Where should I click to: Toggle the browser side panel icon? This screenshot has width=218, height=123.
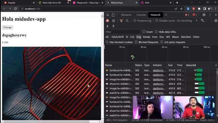204,9
